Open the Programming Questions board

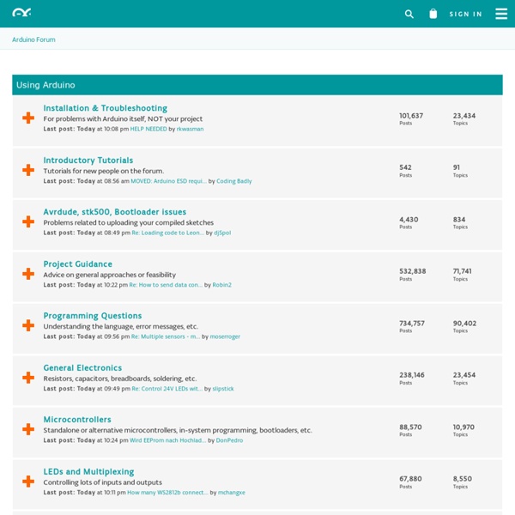93,316
